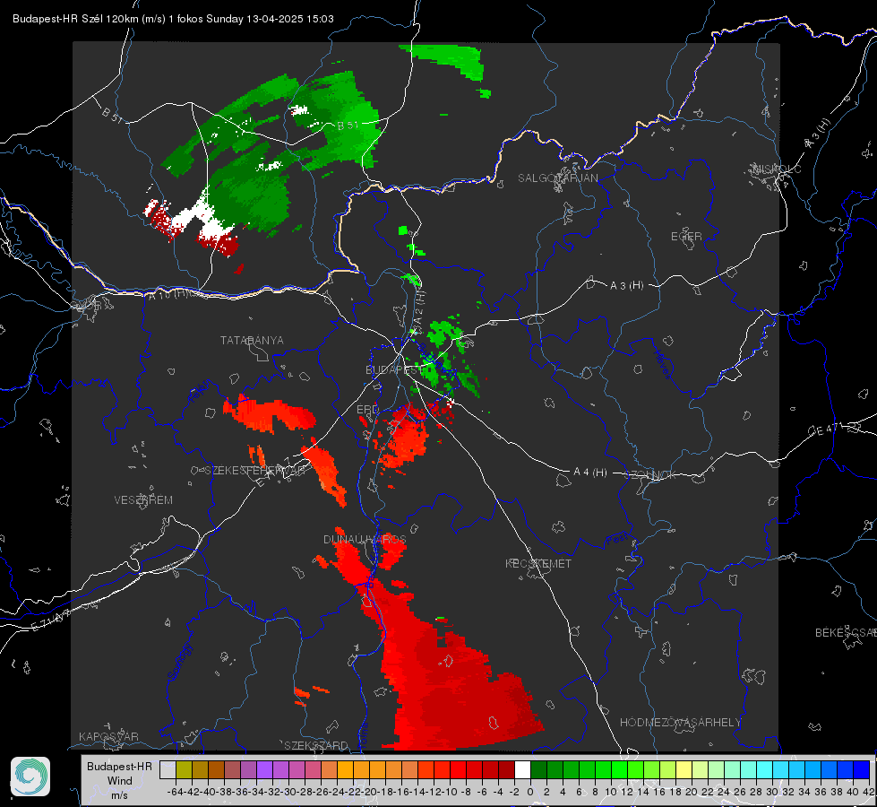This screenshot has height=807, width=877.
Task: Select the TATABÁNYA city label
Action: coord(252,340)
